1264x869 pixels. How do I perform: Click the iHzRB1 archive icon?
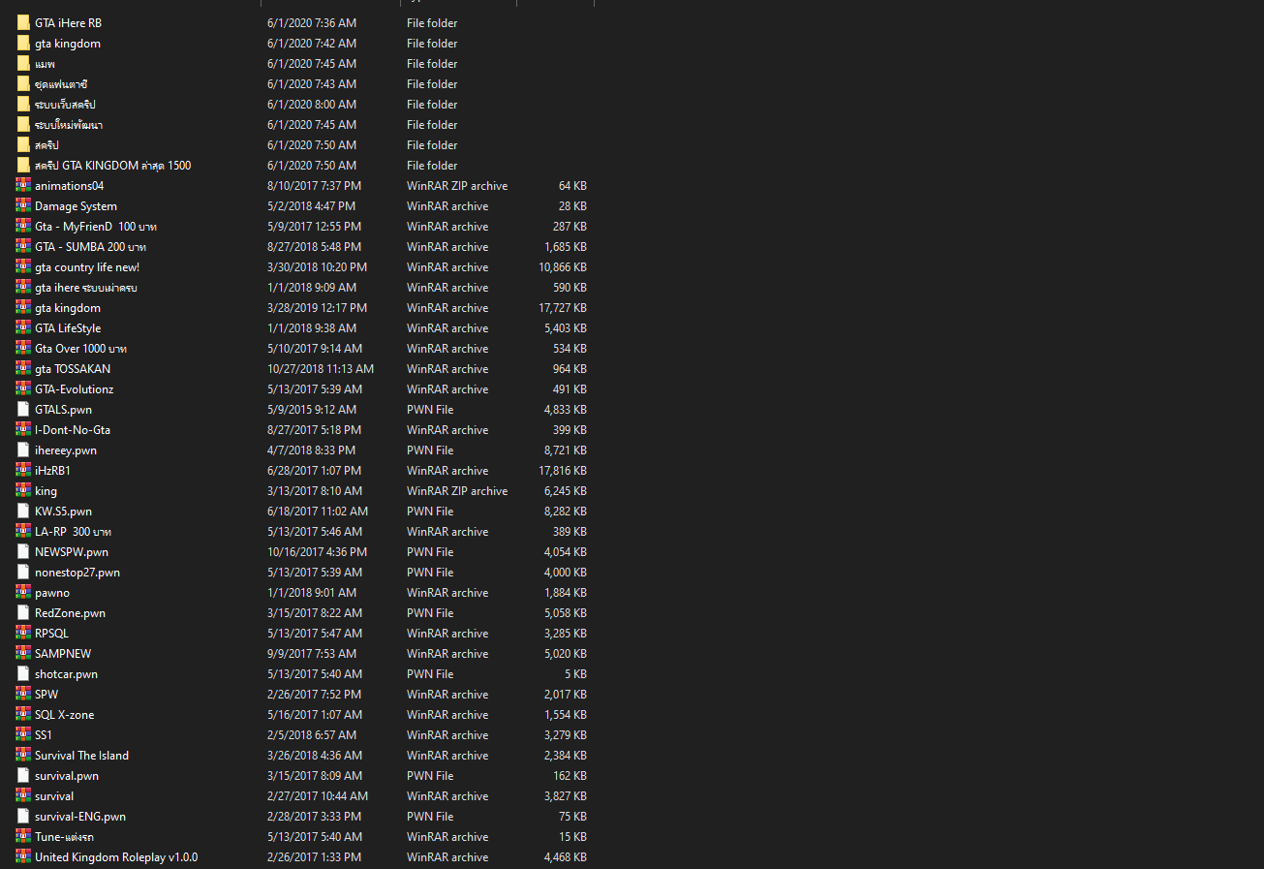[23, 471]
